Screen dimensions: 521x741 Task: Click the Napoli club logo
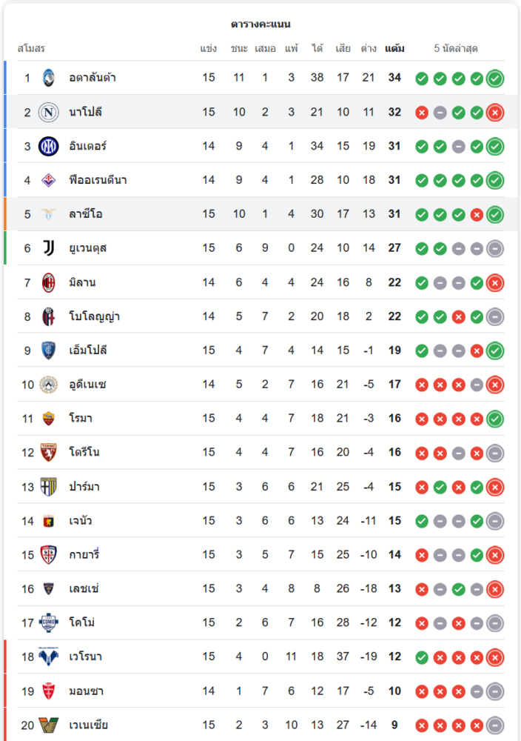coord(48,112)
